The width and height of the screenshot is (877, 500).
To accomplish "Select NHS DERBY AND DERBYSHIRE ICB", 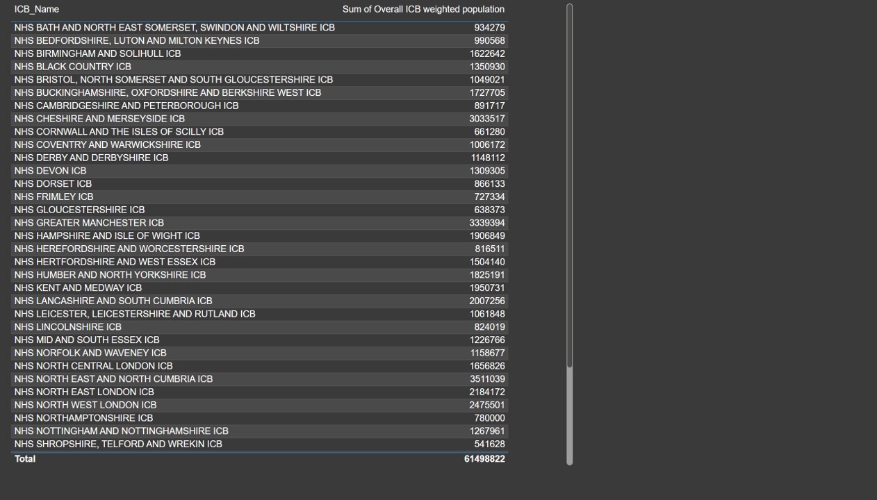I will (91, 158).
